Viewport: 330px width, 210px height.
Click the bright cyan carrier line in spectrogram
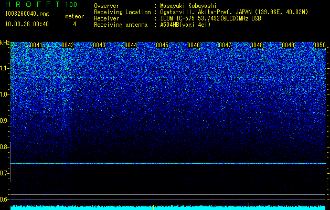(168, 163)
